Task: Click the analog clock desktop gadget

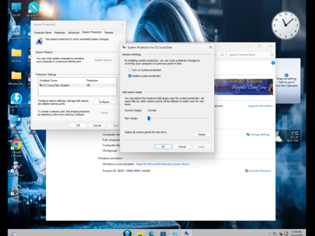Action: click(x=285, y=25)
